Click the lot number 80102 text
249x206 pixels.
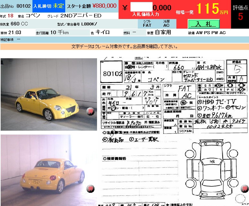pyautogui.click(x=23, y=6)
